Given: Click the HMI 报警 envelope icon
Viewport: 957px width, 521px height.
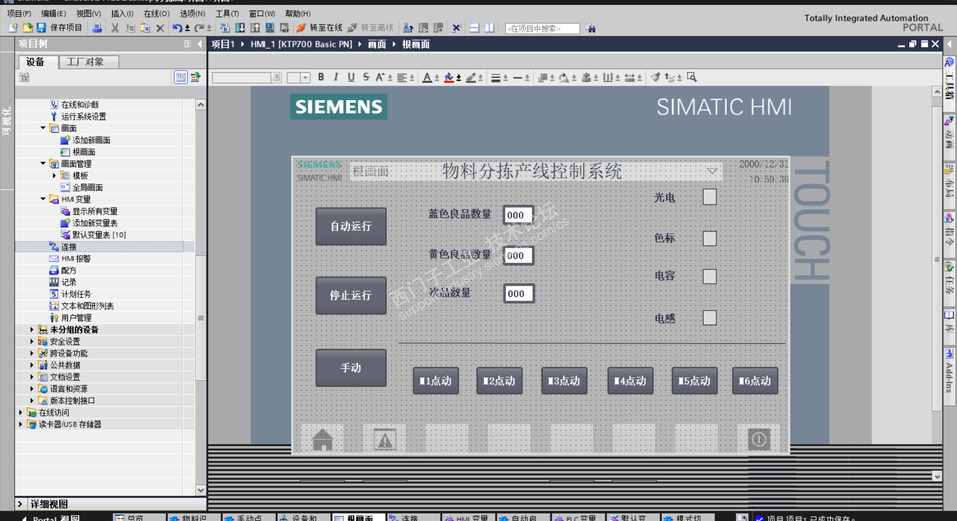Looking at the screenshot, I should (x=54, y=259).
